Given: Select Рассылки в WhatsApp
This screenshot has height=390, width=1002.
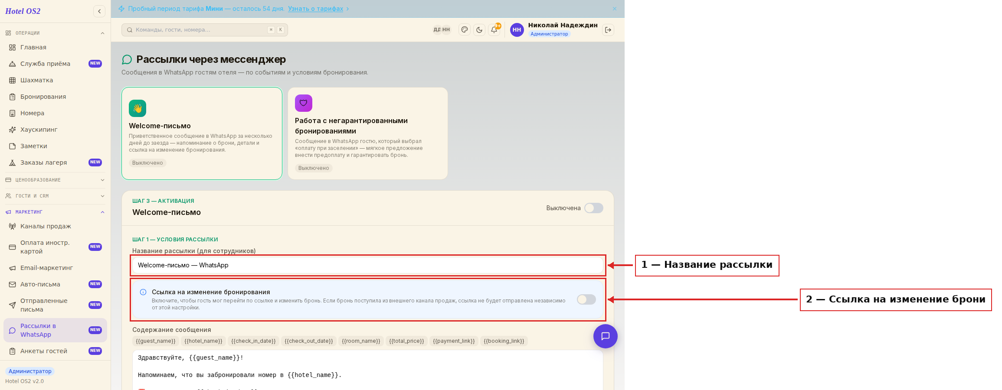Looking at the screenshot, I should (x=55, y=330).
